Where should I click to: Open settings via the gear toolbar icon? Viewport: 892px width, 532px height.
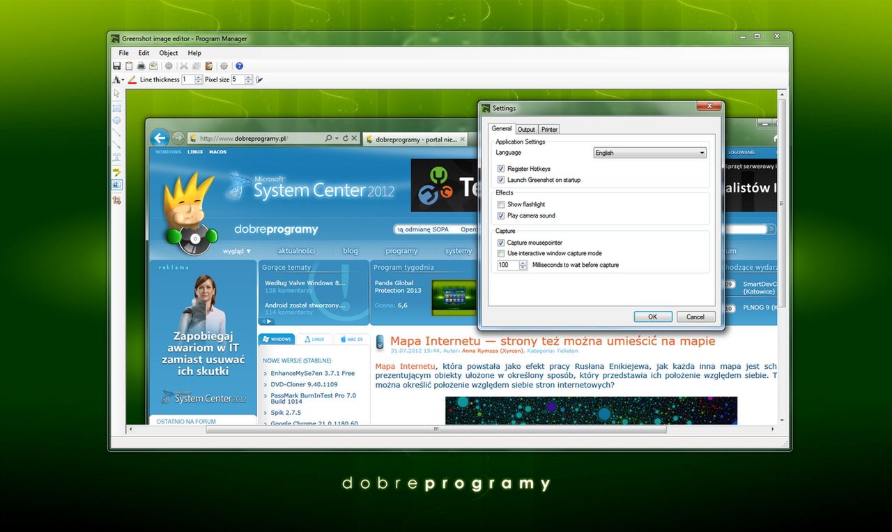pyautogui.click(x=224, y=66)
